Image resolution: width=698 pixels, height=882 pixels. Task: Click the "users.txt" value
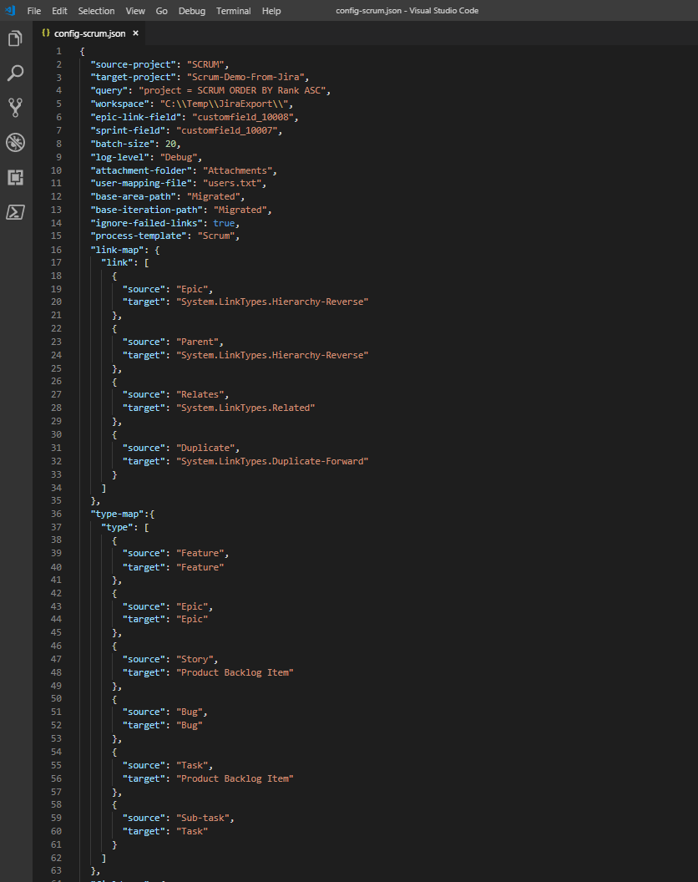pyautogui.click(x=232, y=184)
